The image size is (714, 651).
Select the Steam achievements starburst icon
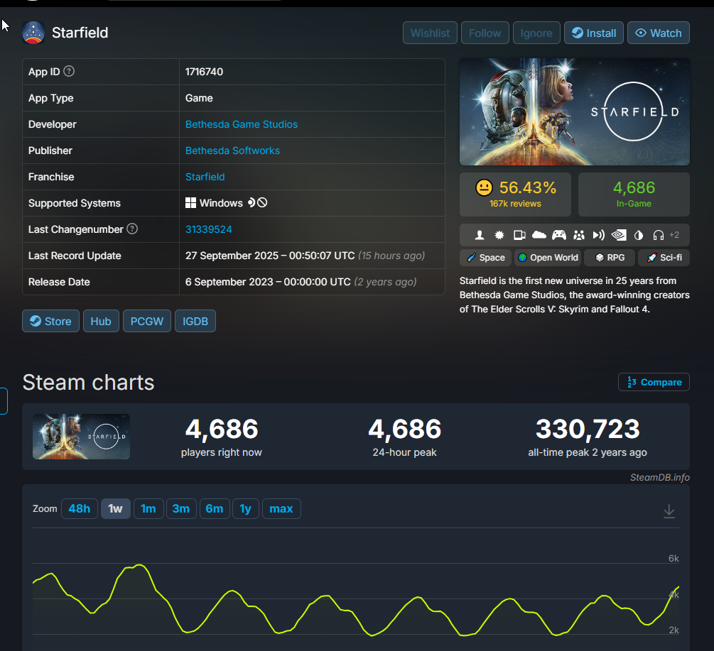[499, 235]
